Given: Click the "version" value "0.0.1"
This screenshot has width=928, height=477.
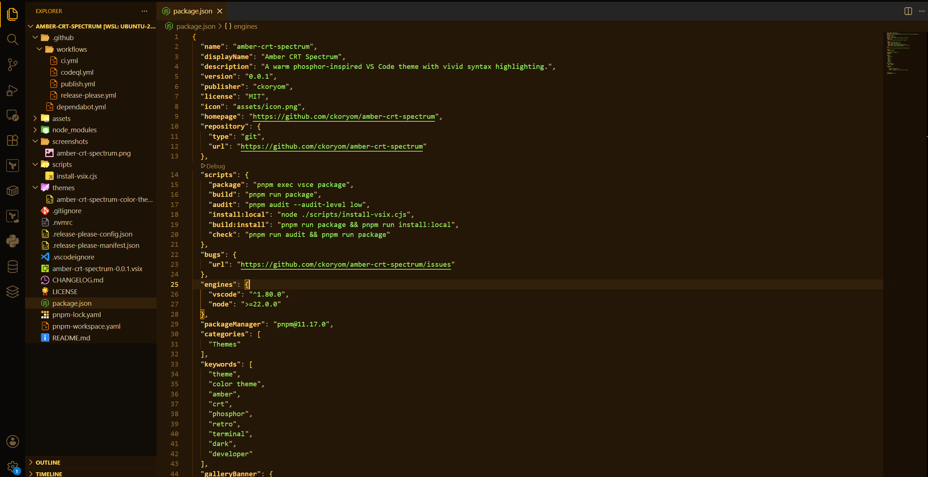Looking at the screenshot, I should point(259,77).
